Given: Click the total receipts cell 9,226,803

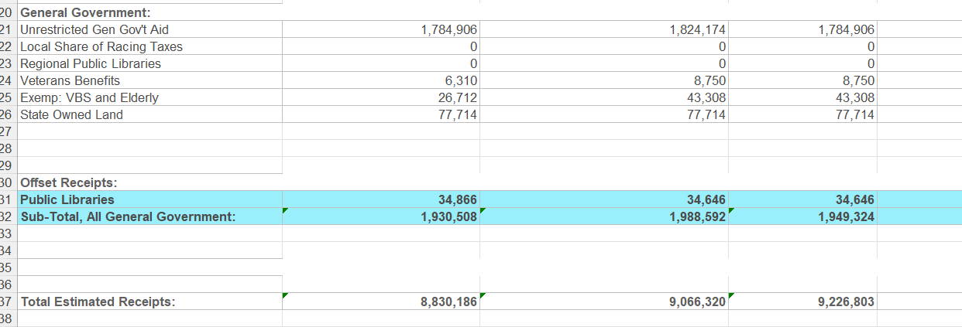Looking at the screenshot, I should click(x=846, y=301).
